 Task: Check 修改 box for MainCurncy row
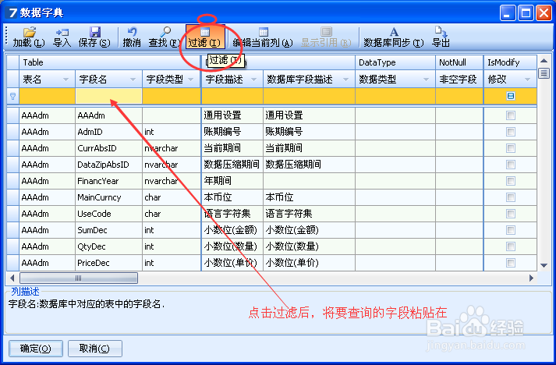pos(511,197)
